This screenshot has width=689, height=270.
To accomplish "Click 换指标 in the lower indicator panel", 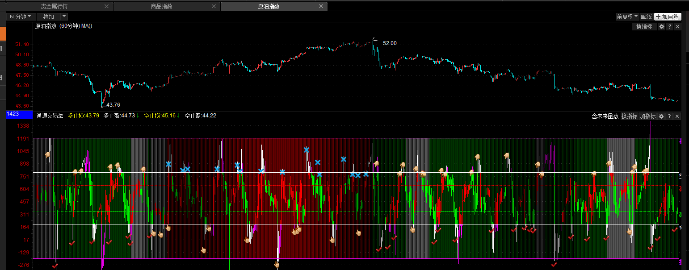I will point(630,116).
